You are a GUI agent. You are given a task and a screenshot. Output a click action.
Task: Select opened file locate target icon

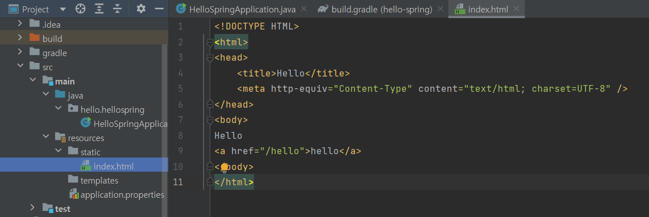(80, 8)
